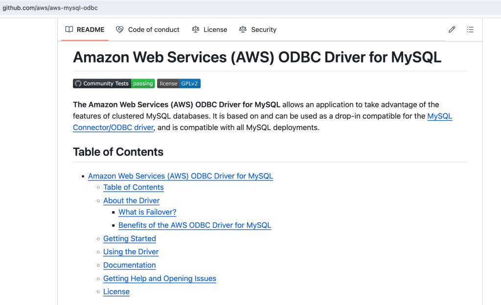Screen dimensions: 501x305
Task: Click the pencil edit README icon
Action: coord(452,30)
